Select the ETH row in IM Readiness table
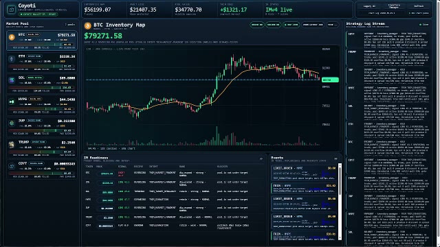 pyautogui.click(x=174, y=183)
